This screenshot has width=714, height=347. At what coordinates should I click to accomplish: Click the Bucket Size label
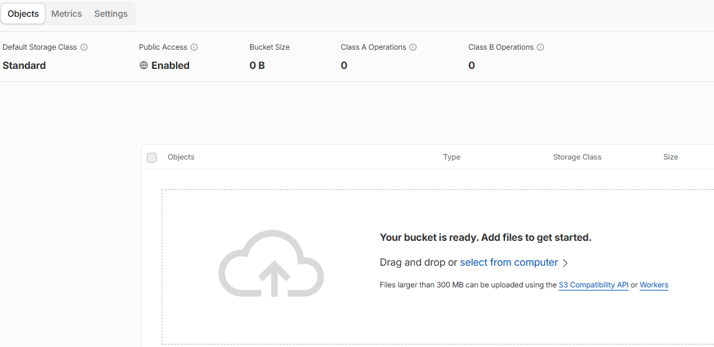[x=269, y=47]
